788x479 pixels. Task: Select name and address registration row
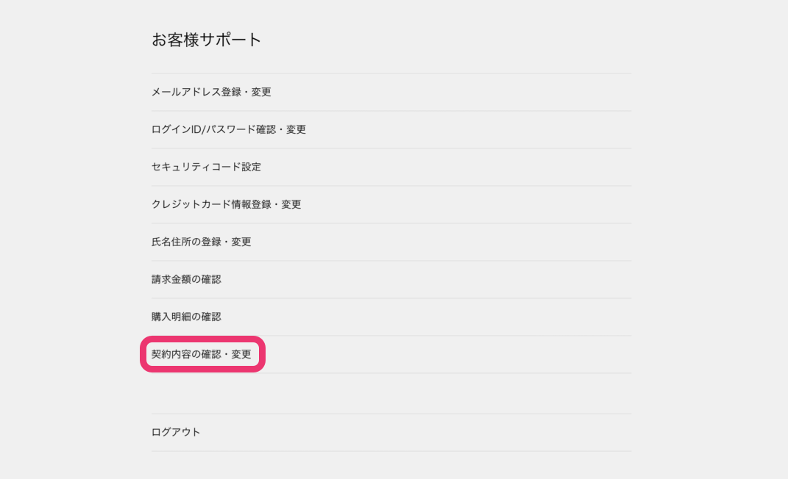pyautogui.click(x=201, y=242)
